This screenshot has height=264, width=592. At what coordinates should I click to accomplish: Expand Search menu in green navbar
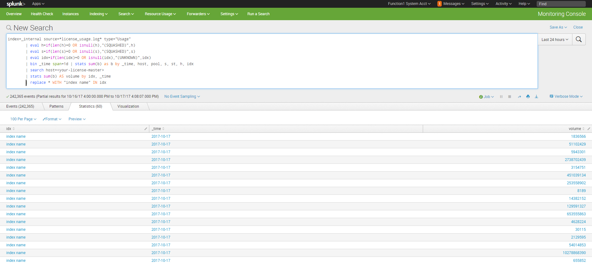click(126, 14)
